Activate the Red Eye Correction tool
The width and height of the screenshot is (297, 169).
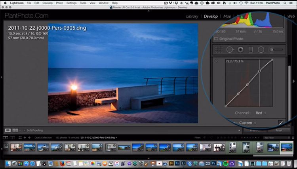click(240, 50)
